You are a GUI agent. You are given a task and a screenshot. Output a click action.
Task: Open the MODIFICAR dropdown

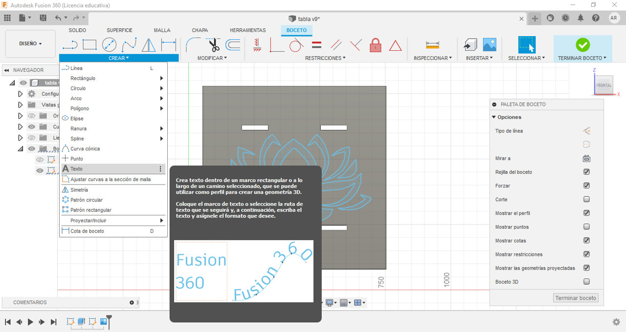pos(212,58)
